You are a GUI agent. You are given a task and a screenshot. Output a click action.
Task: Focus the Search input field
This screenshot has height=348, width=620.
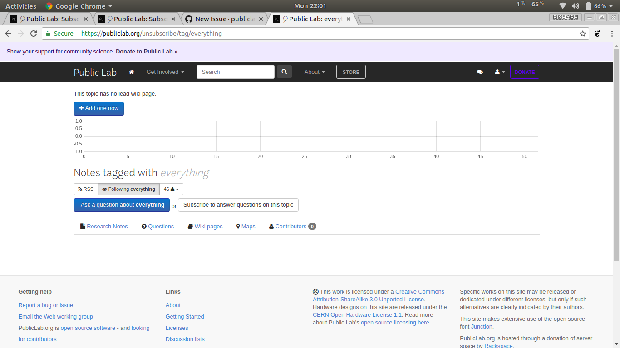[236, 72]
